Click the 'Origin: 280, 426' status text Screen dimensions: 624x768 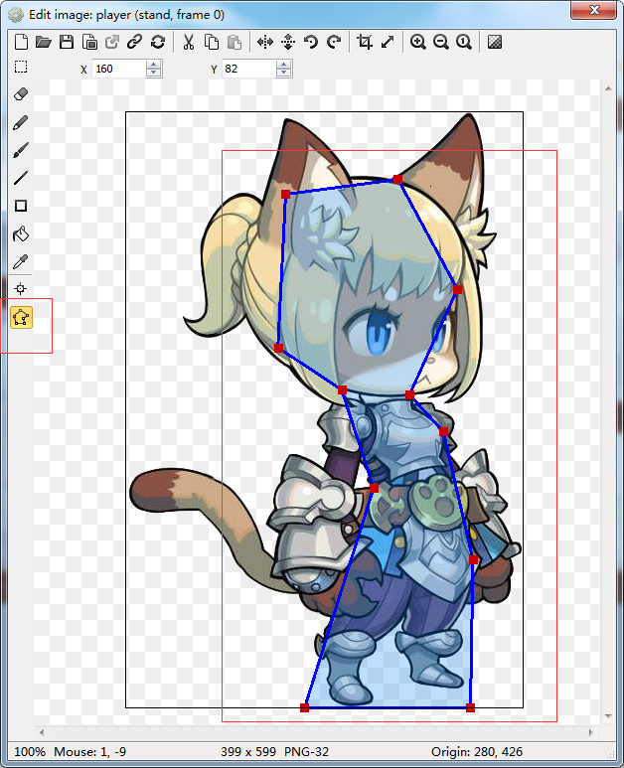pyautogui.click(x=477, y=751)
